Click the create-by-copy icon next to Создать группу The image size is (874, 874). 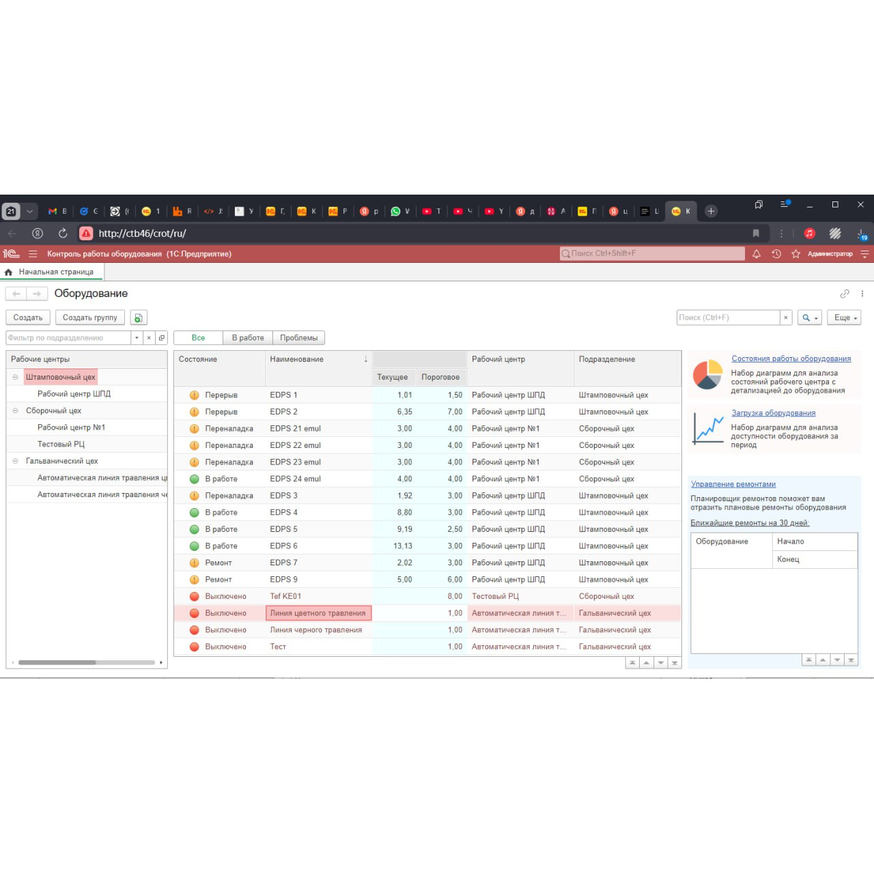pyautogui.click(x=139, y=318)
